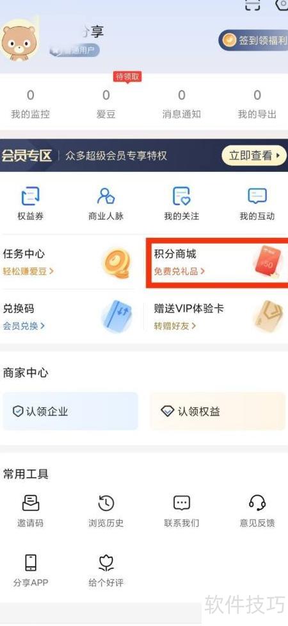Open the scan icon at top
This screenshot has height=626, width=288.
[x=253, y=4]
